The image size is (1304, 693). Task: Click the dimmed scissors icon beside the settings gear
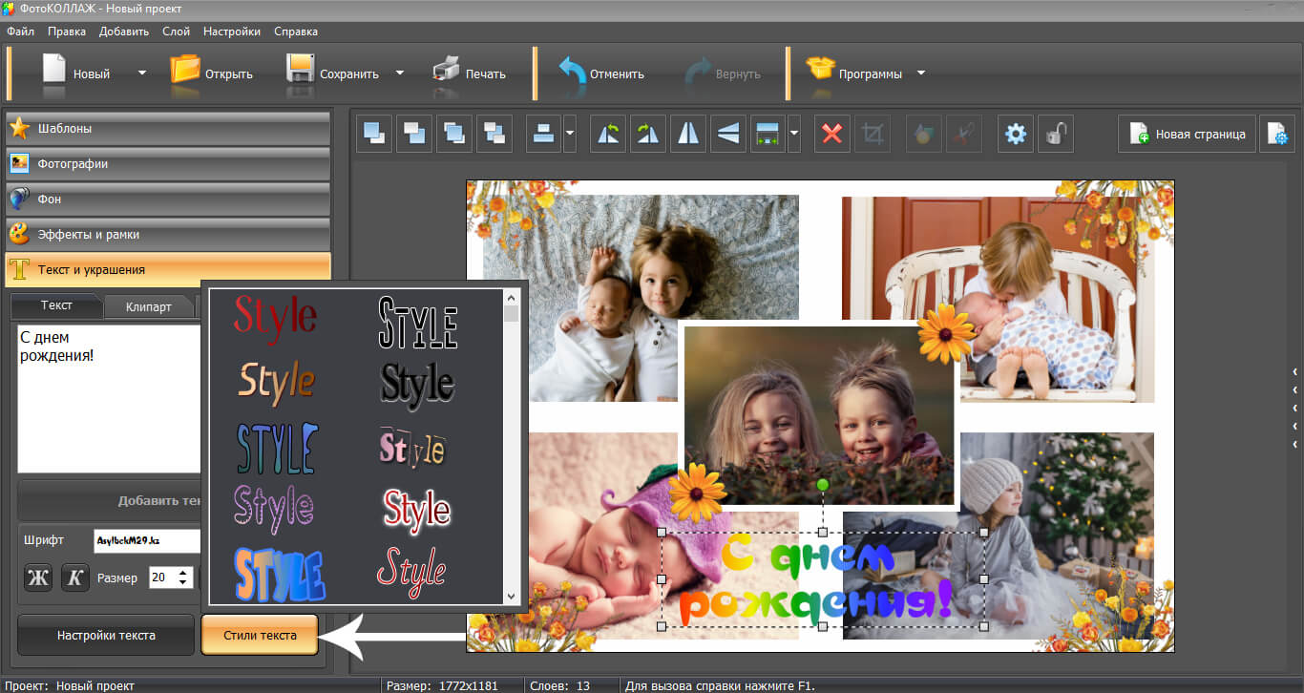(x=963, y=134)
